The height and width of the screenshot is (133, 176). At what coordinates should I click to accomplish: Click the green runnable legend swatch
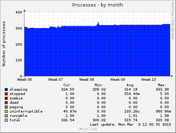(x=6, y=116)
